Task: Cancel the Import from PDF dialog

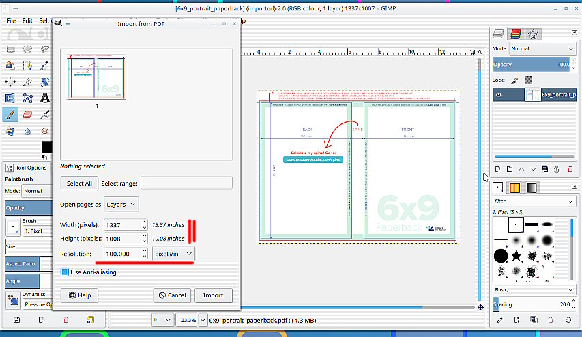Action: (172, 295)
